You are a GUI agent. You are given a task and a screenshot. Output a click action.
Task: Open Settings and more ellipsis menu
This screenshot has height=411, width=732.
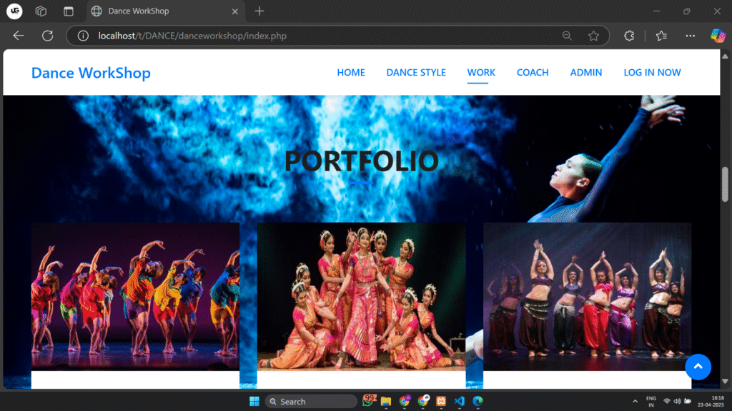tap(690, 36)
